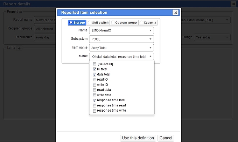Screen dimensions: 238x142
Task: Collapse the Metric dropdown list
Action: point(121,57)
